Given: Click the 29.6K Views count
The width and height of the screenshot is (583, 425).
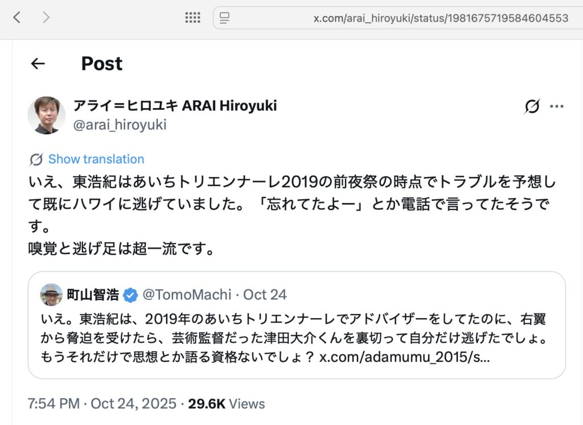Looking at the screenshot, I should pyautogui.click(x=227, y=404).
